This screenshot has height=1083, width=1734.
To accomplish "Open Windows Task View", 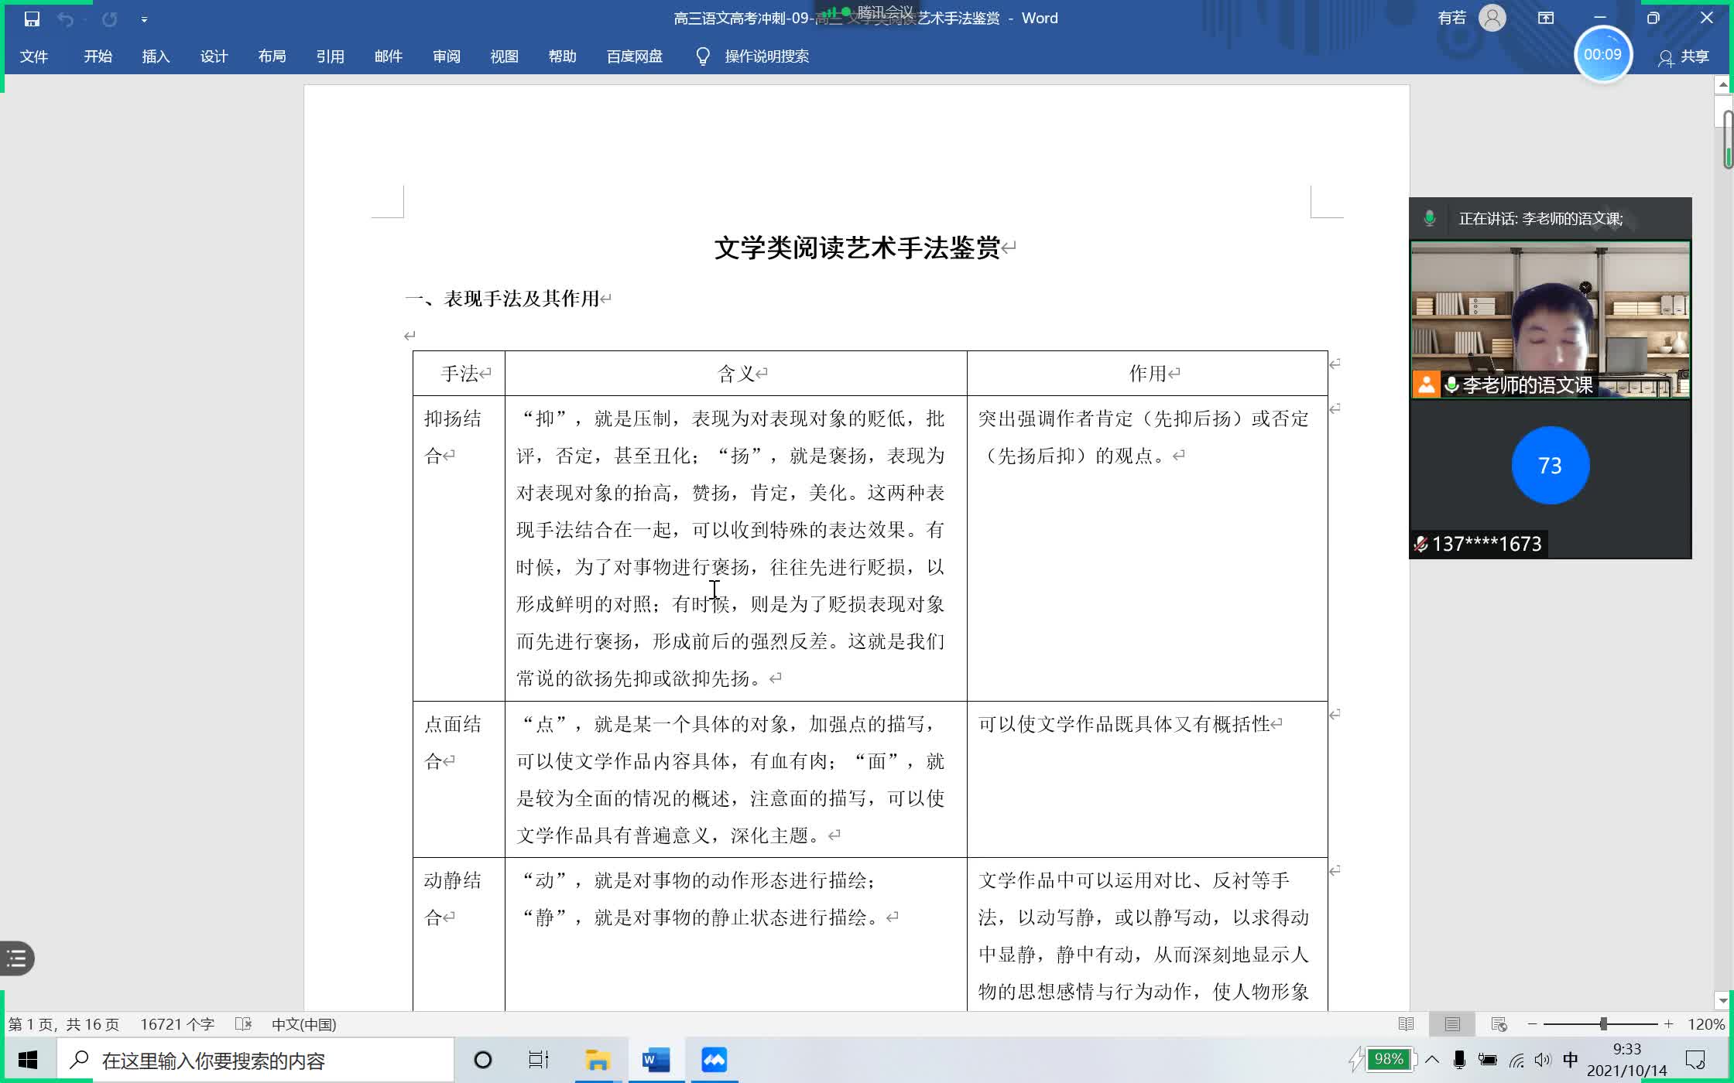I will pyautogui.click(x=539, y=1060).
